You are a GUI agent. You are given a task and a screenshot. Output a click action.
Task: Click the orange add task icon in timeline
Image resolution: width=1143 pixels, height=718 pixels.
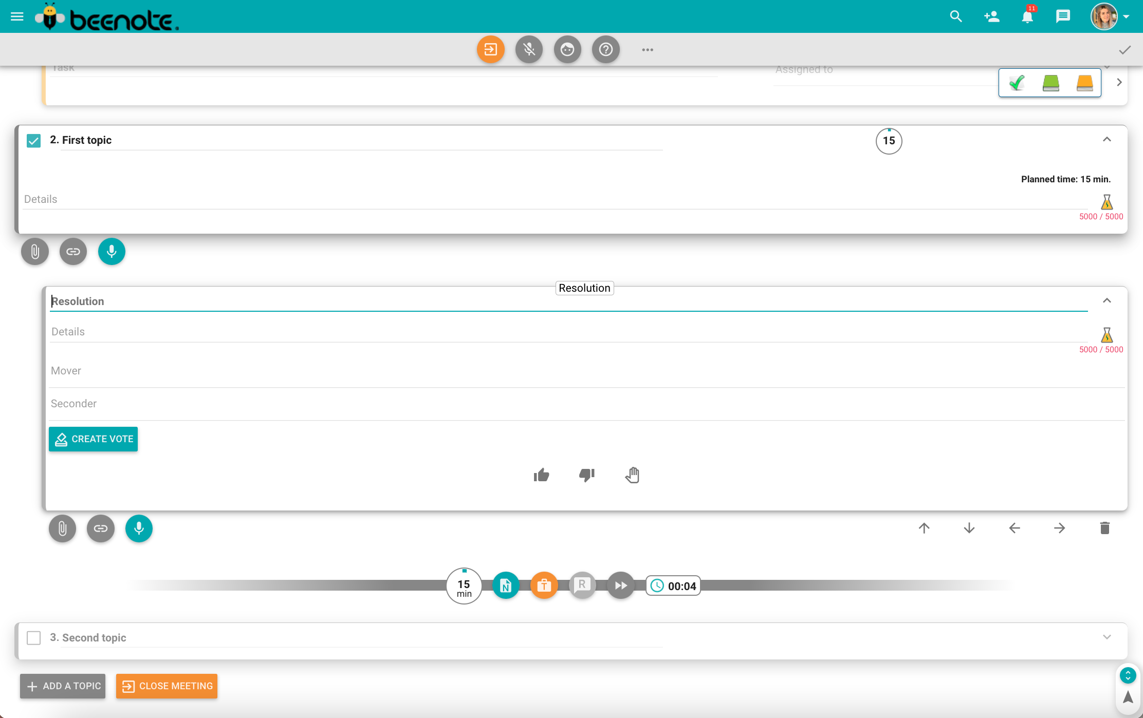click(544, 585)
